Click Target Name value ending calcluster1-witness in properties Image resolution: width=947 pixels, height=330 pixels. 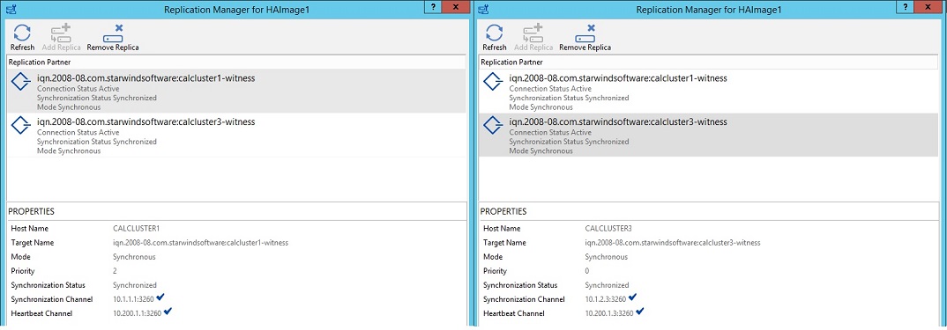200,243
